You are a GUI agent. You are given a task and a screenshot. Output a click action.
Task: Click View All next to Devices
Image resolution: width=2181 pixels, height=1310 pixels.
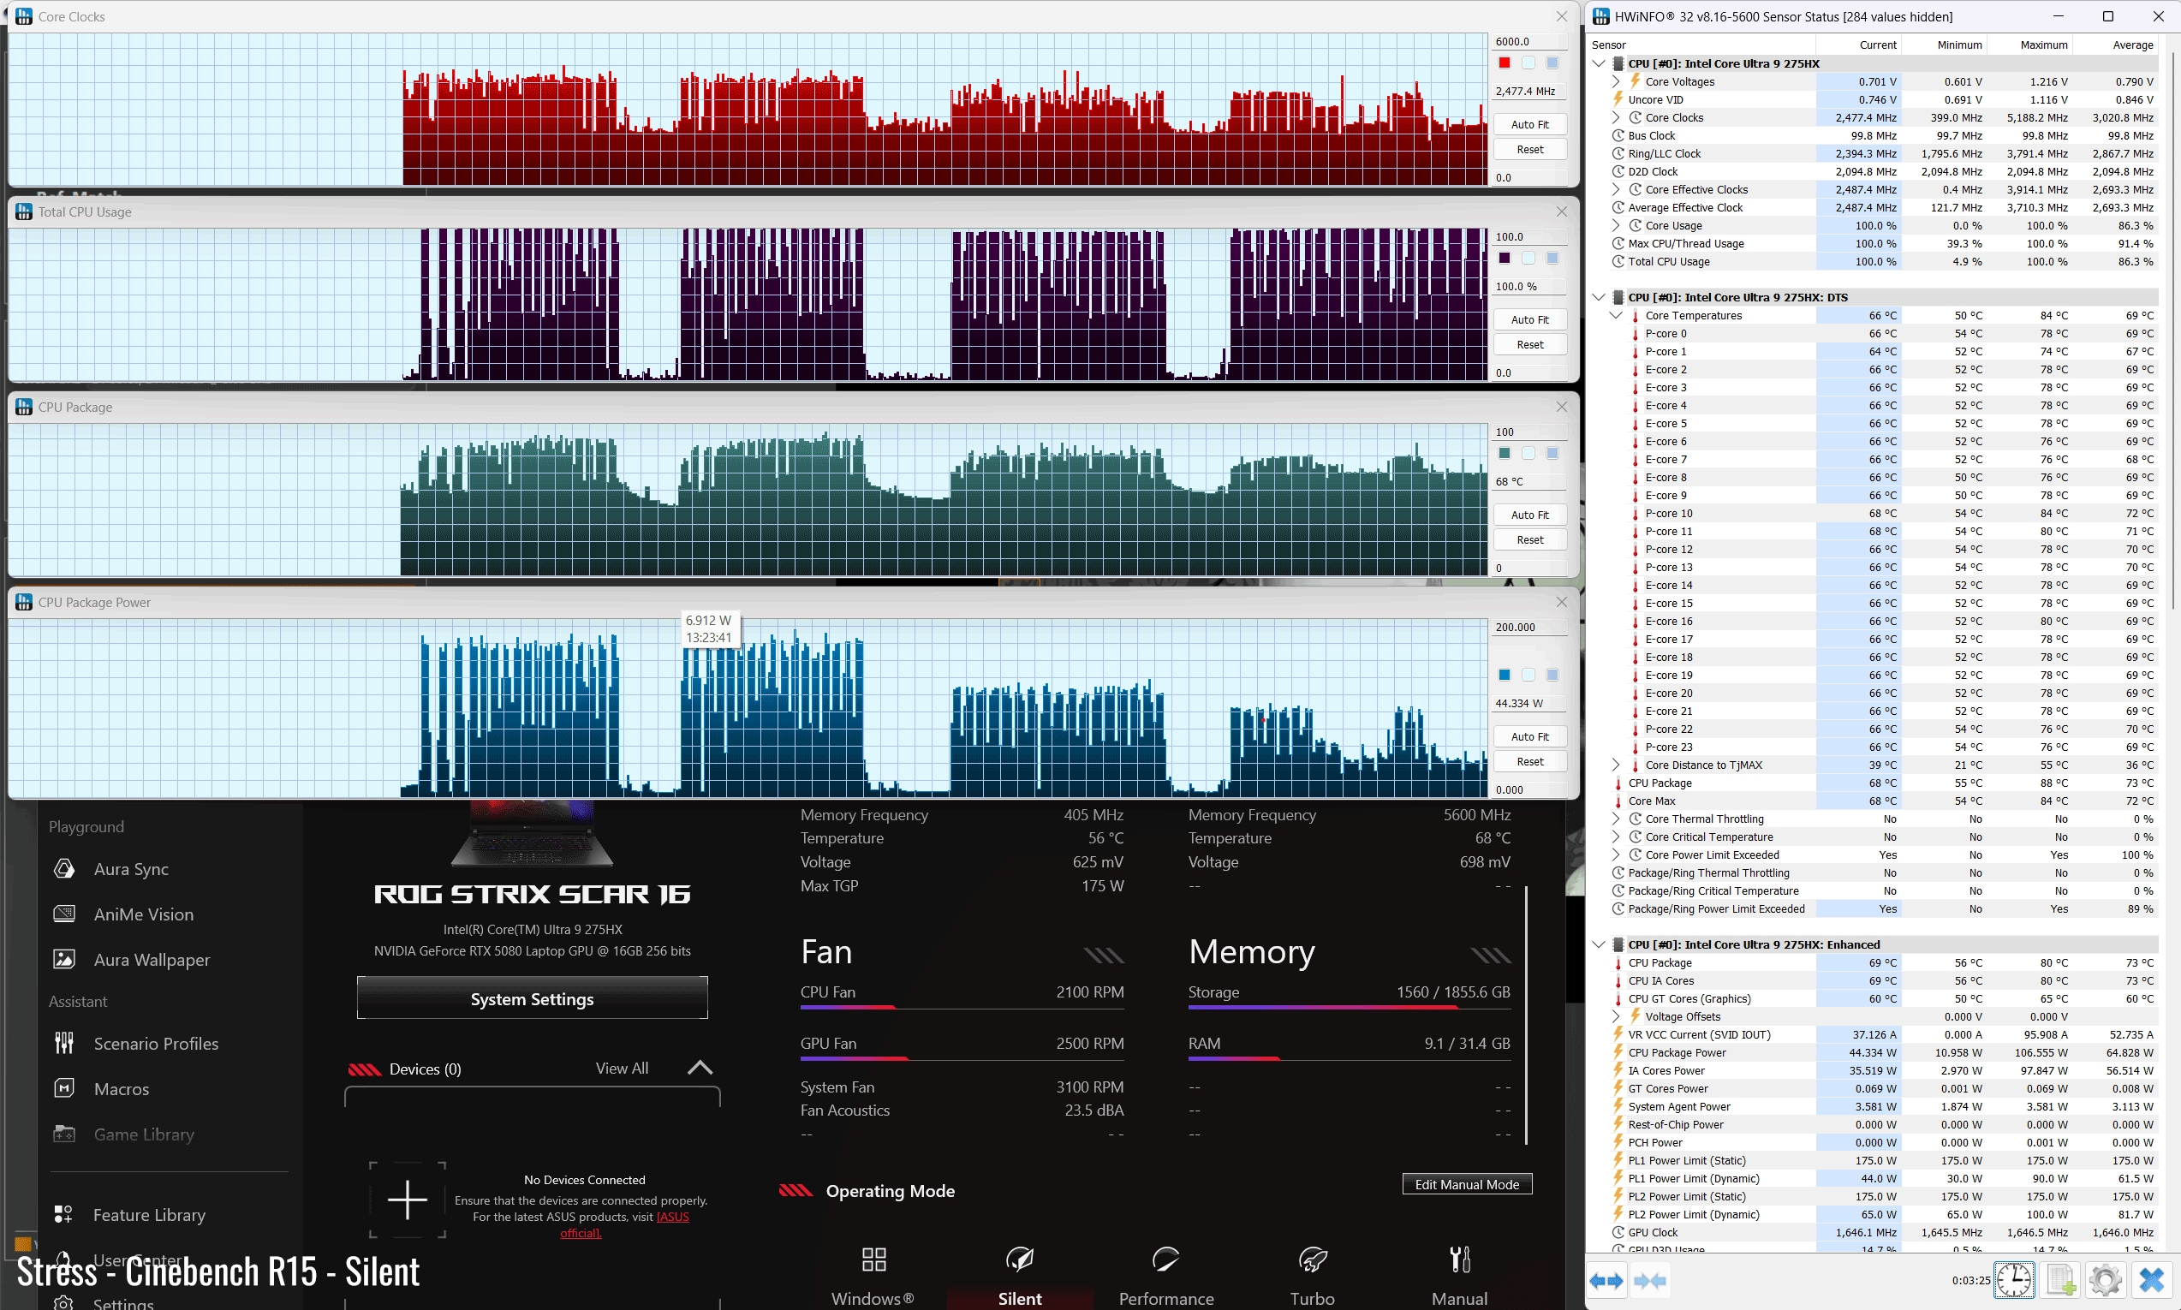pyautogui.click(x=622, y=1069)
